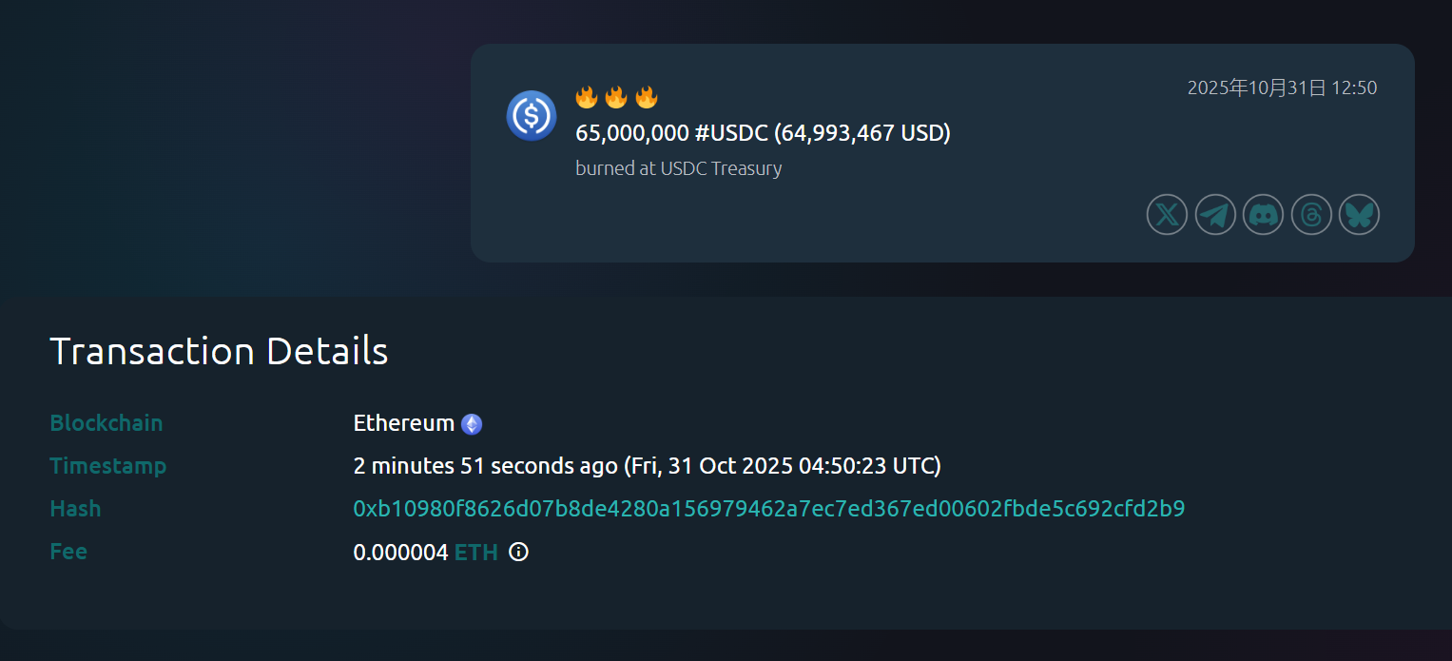Click the Timestamp field label
1452x661 pixels.
(x=107, y=466)
